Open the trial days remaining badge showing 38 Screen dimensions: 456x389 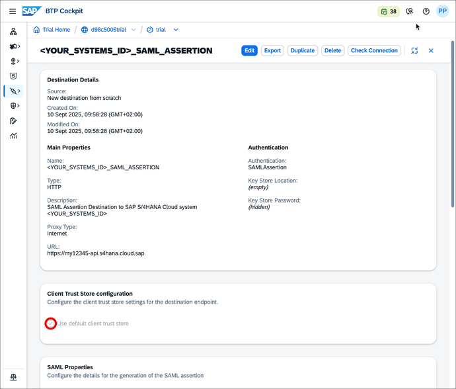[x=389, y=11]
